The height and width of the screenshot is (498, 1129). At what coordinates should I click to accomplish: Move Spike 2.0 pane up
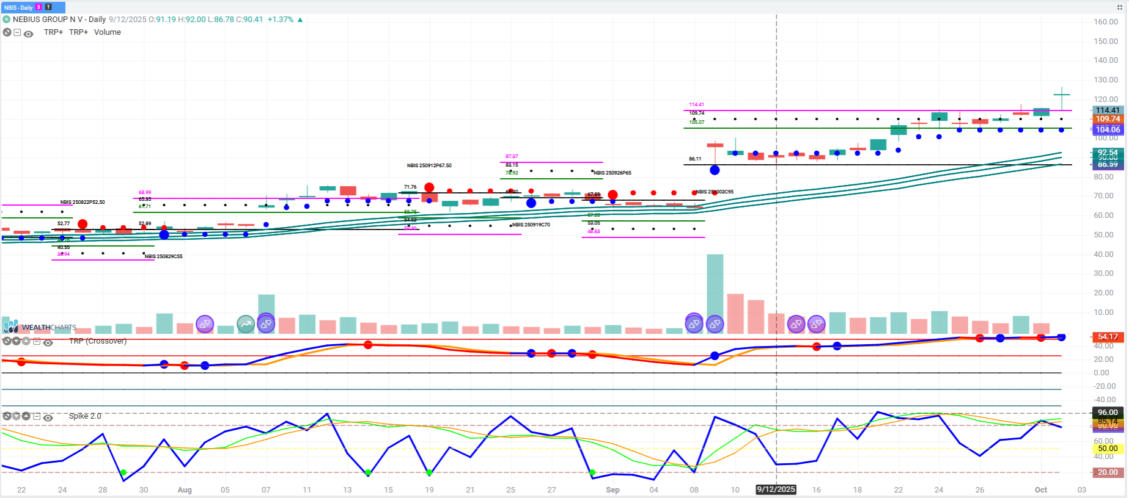tap(26, 416)
